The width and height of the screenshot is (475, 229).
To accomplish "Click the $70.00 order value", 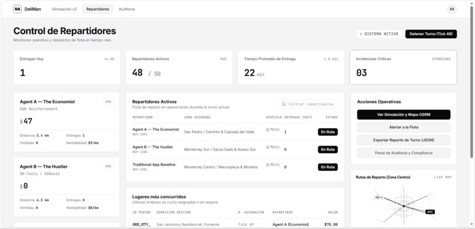I will point(331,224).
